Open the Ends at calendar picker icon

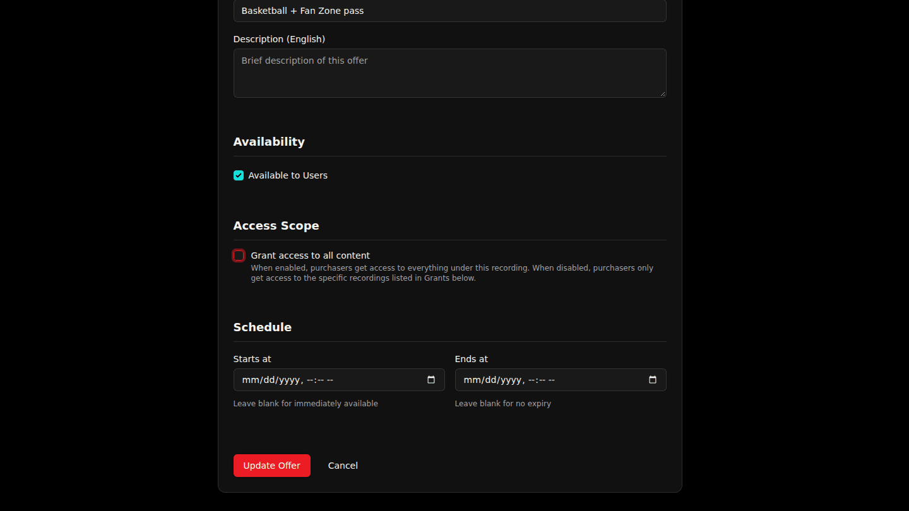point(653,380)
